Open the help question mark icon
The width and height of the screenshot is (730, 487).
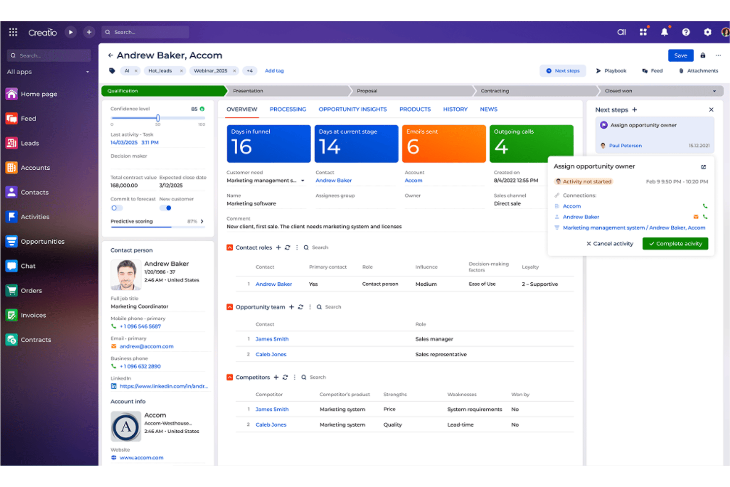[x=686, y=32]
